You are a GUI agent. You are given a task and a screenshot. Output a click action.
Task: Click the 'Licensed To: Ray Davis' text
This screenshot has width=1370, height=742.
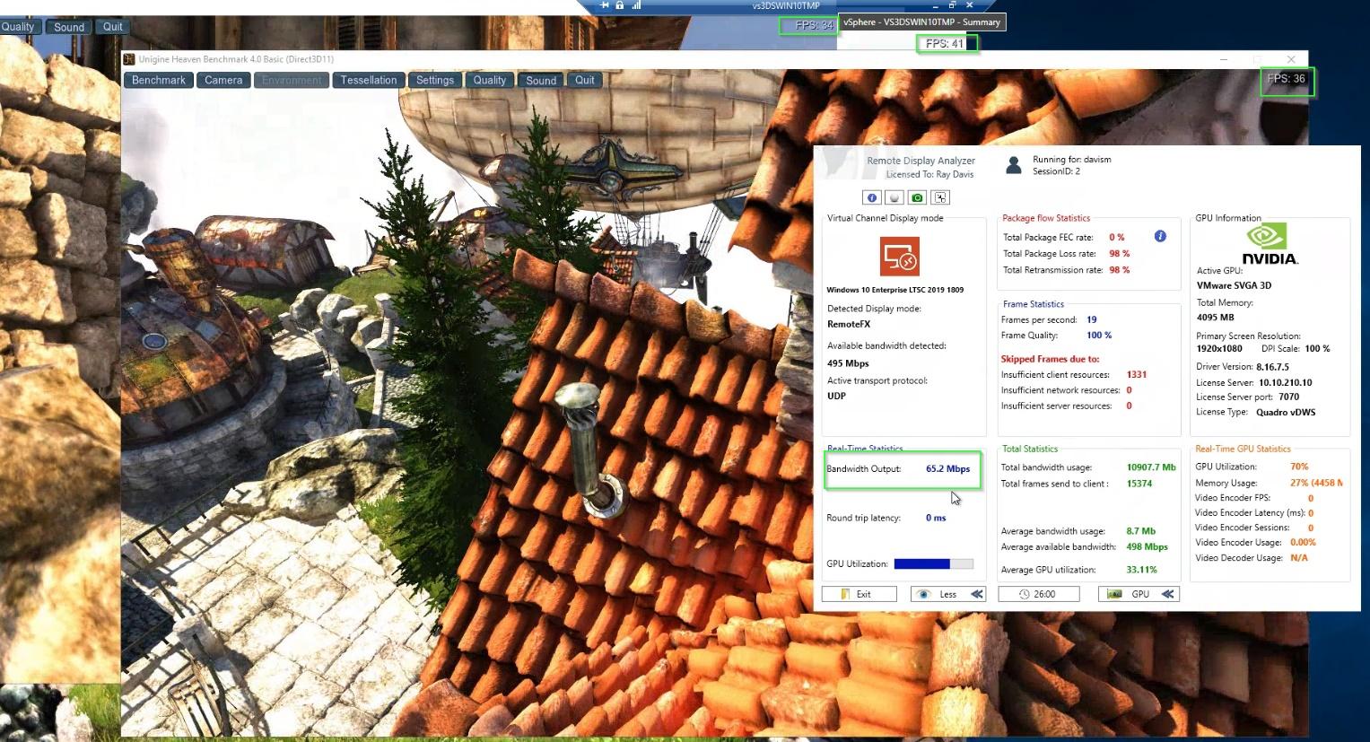(929, 174)
